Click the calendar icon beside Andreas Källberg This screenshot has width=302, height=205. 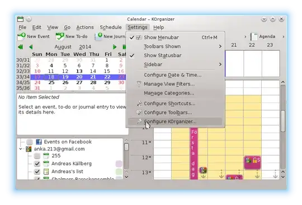coord(46,164)
